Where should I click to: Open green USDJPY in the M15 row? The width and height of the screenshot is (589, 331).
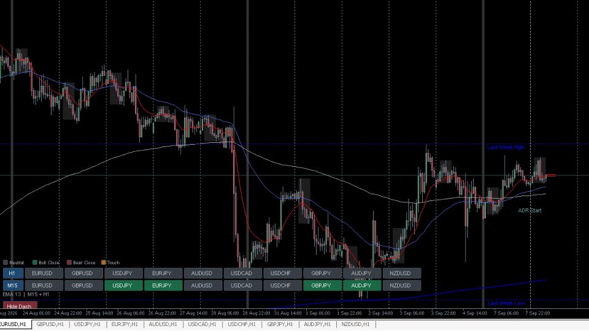pyautogui.click(x=123, y=286)
